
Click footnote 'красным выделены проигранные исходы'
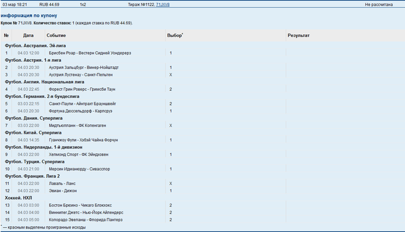coord(47,227)
